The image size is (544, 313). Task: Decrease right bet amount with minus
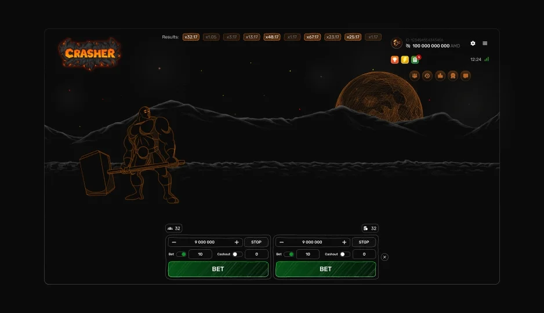pyautogui.click(x=282, y=242)
